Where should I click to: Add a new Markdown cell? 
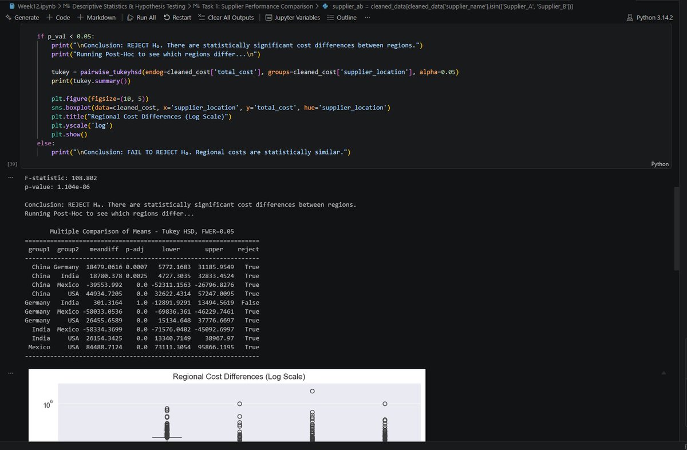(x=96, y=17)
